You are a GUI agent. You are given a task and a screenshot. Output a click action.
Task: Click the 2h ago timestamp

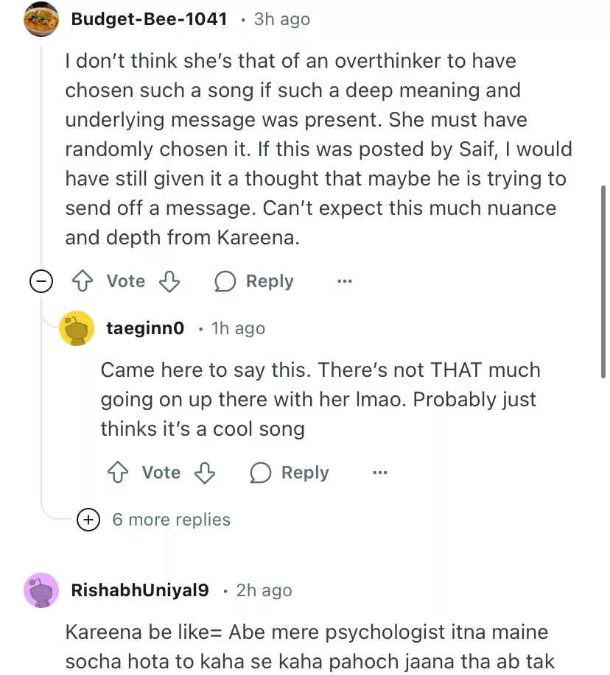coord(264,590)
